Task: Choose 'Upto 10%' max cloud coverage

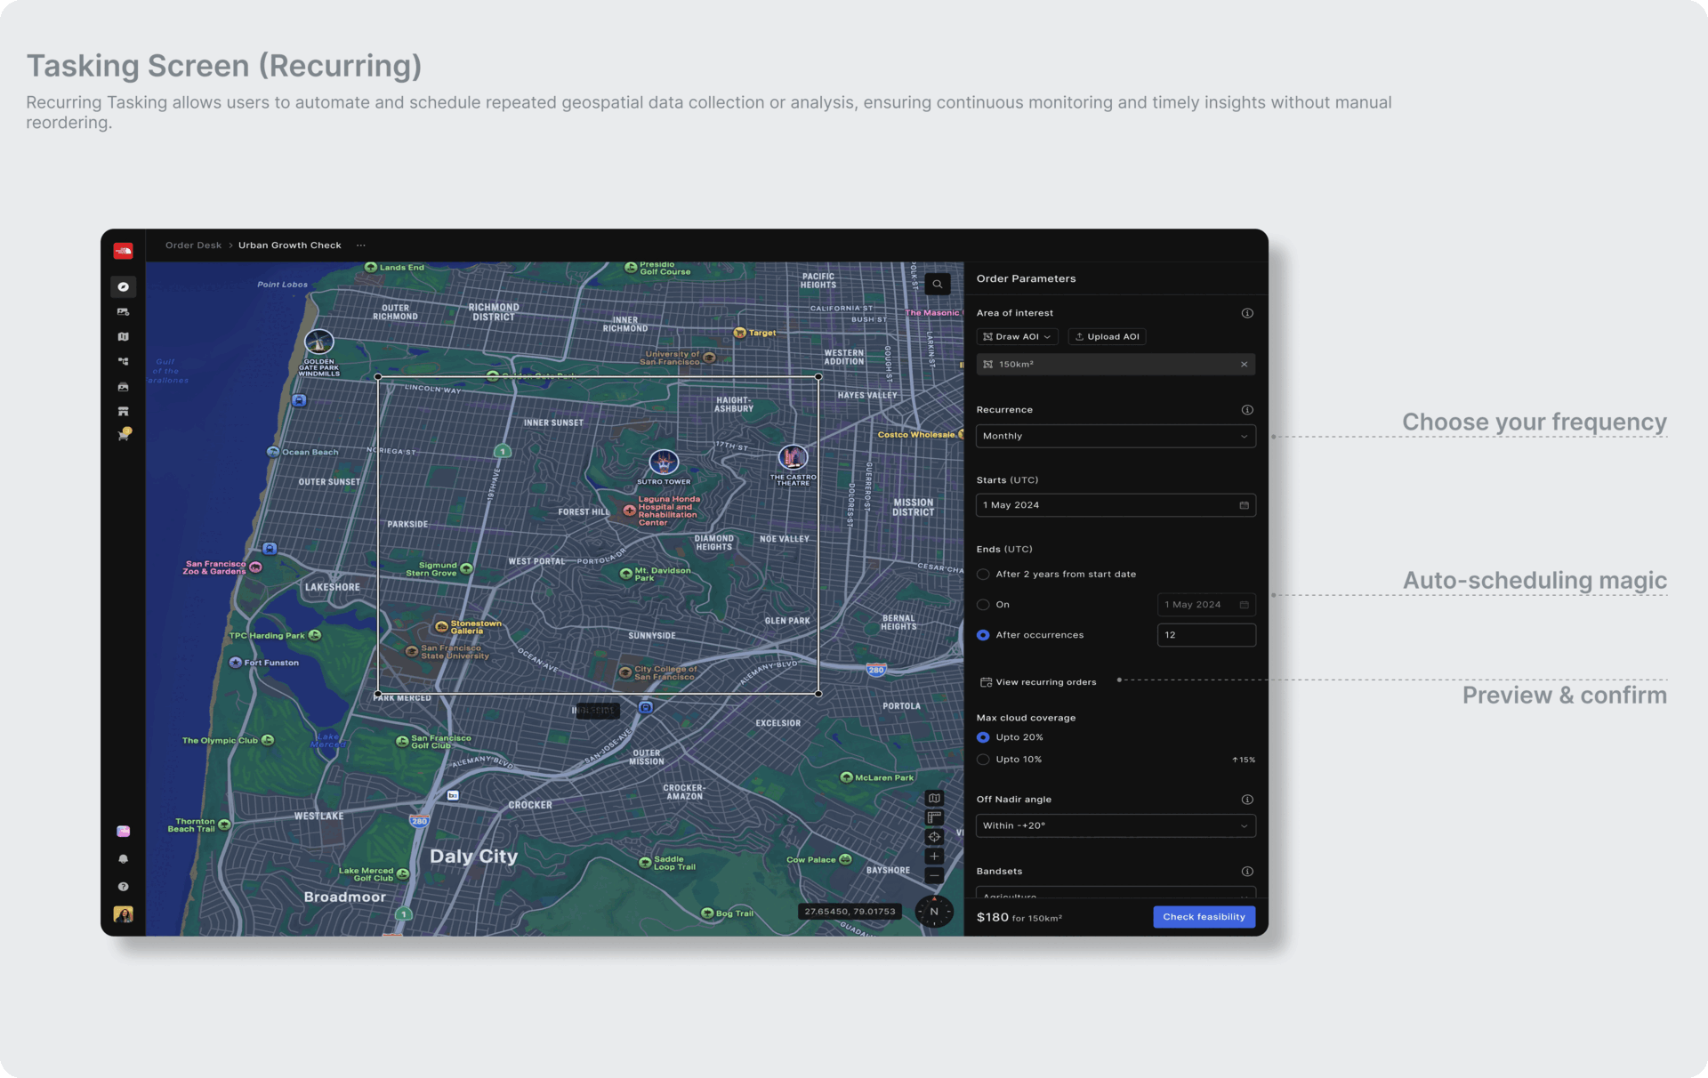Action: pos(983,760)
